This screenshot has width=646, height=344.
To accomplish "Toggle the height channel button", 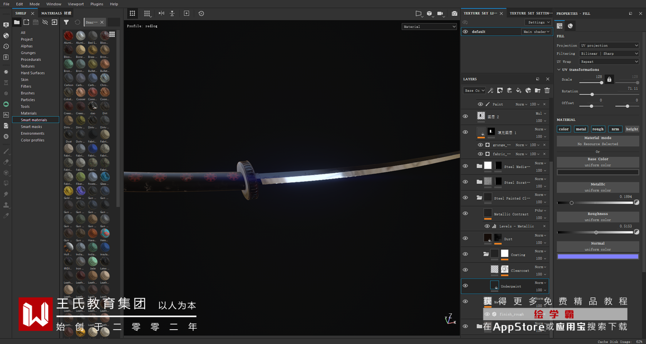I will pyautogui.click(x=632, y=129).
